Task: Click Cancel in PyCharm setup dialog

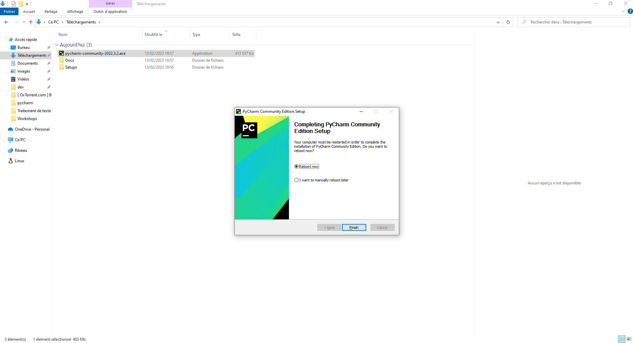Action: point(382,228)
